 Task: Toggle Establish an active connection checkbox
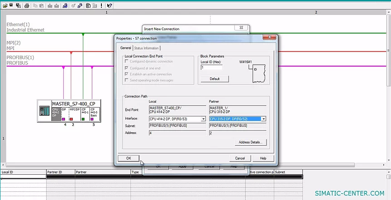[127, 74]
